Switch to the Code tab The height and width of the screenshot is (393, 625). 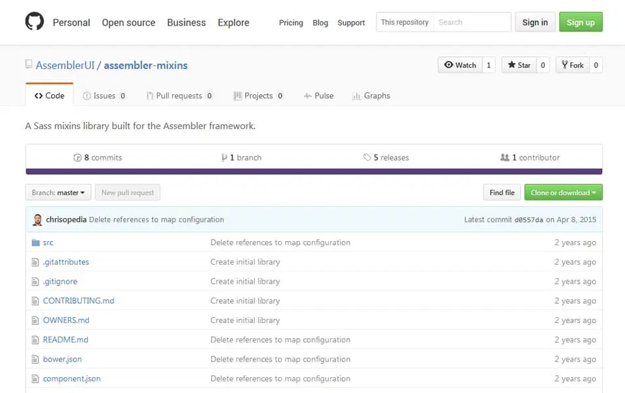[x=49, y=96]
